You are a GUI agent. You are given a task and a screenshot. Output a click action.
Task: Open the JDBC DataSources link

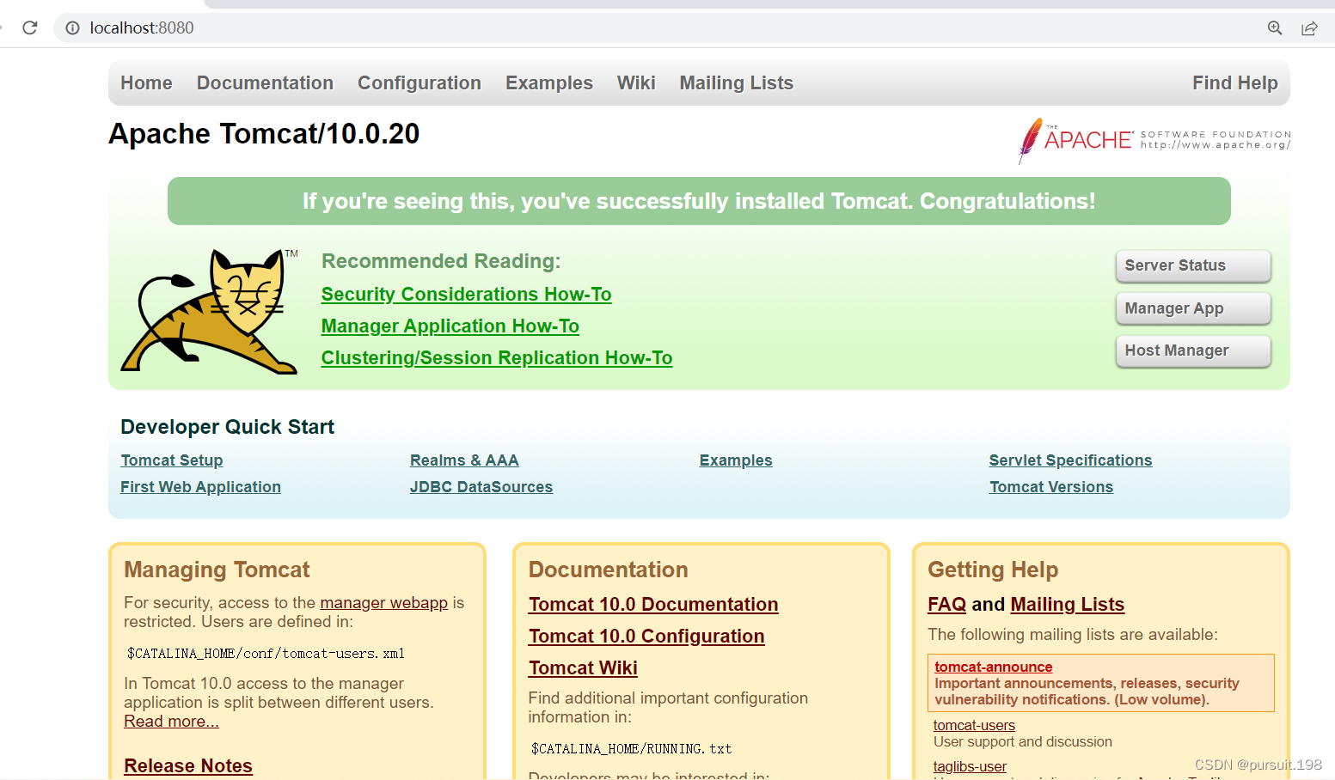[x=481, y=487]
